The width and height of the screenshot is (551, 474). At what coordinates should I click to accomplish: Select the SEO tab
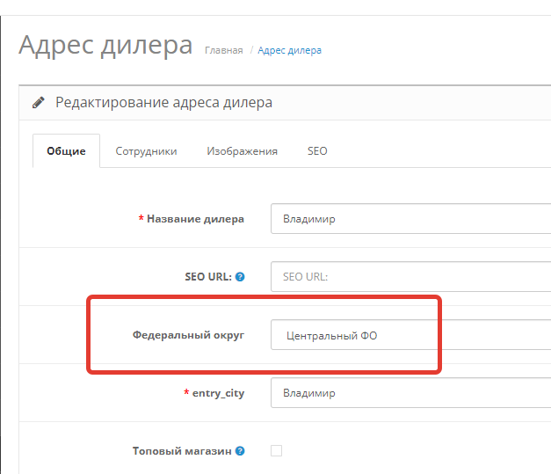[x=317, y=151]
